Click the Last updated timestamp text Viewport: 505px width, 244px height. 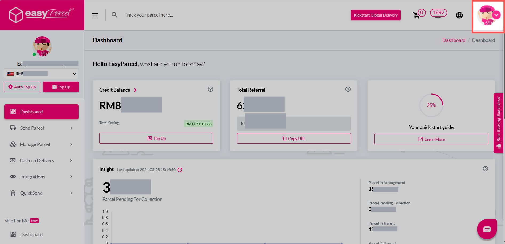pyautogui.click(x=146, y=170)
